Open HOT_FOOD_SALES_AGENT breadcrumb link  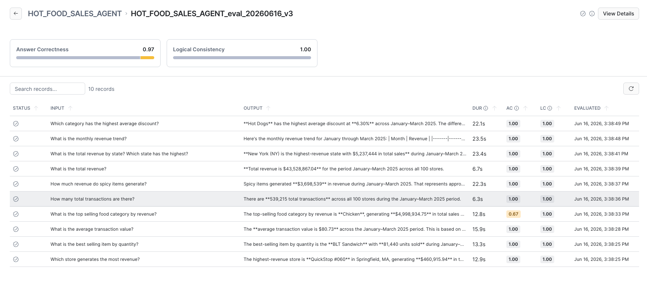coord(75,14)
